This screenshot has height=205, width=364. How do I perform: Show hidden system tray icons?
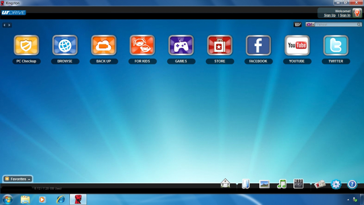pos(348,200)
